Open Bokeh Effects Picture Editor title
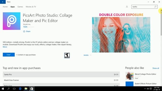 coord(146,84)
